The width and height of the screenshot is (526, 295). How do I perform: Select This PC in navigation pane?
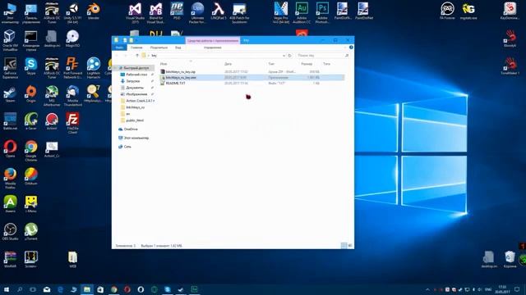[136, 138]
